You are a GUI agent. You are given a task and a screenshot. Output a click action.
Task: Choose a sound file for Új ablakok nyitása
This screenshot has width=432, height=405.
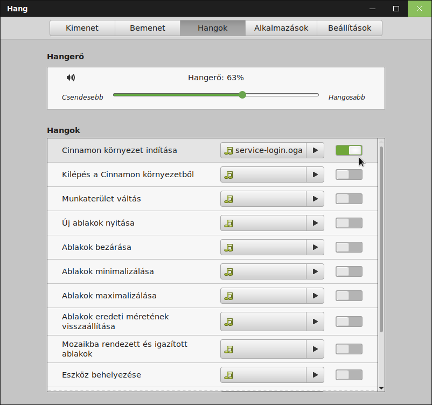263,223
